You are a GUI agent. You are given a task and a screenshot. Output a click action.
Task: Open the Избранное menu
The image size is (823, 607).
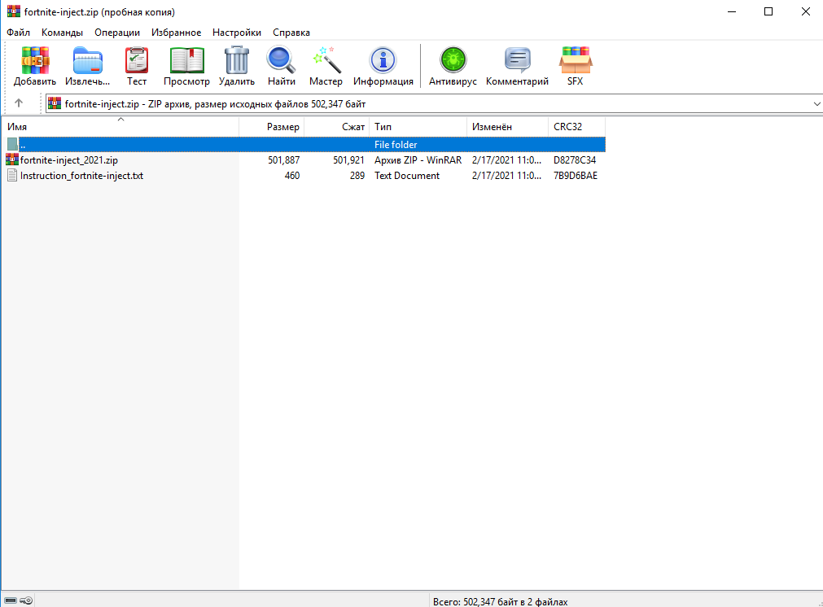(x=177, y=33)
